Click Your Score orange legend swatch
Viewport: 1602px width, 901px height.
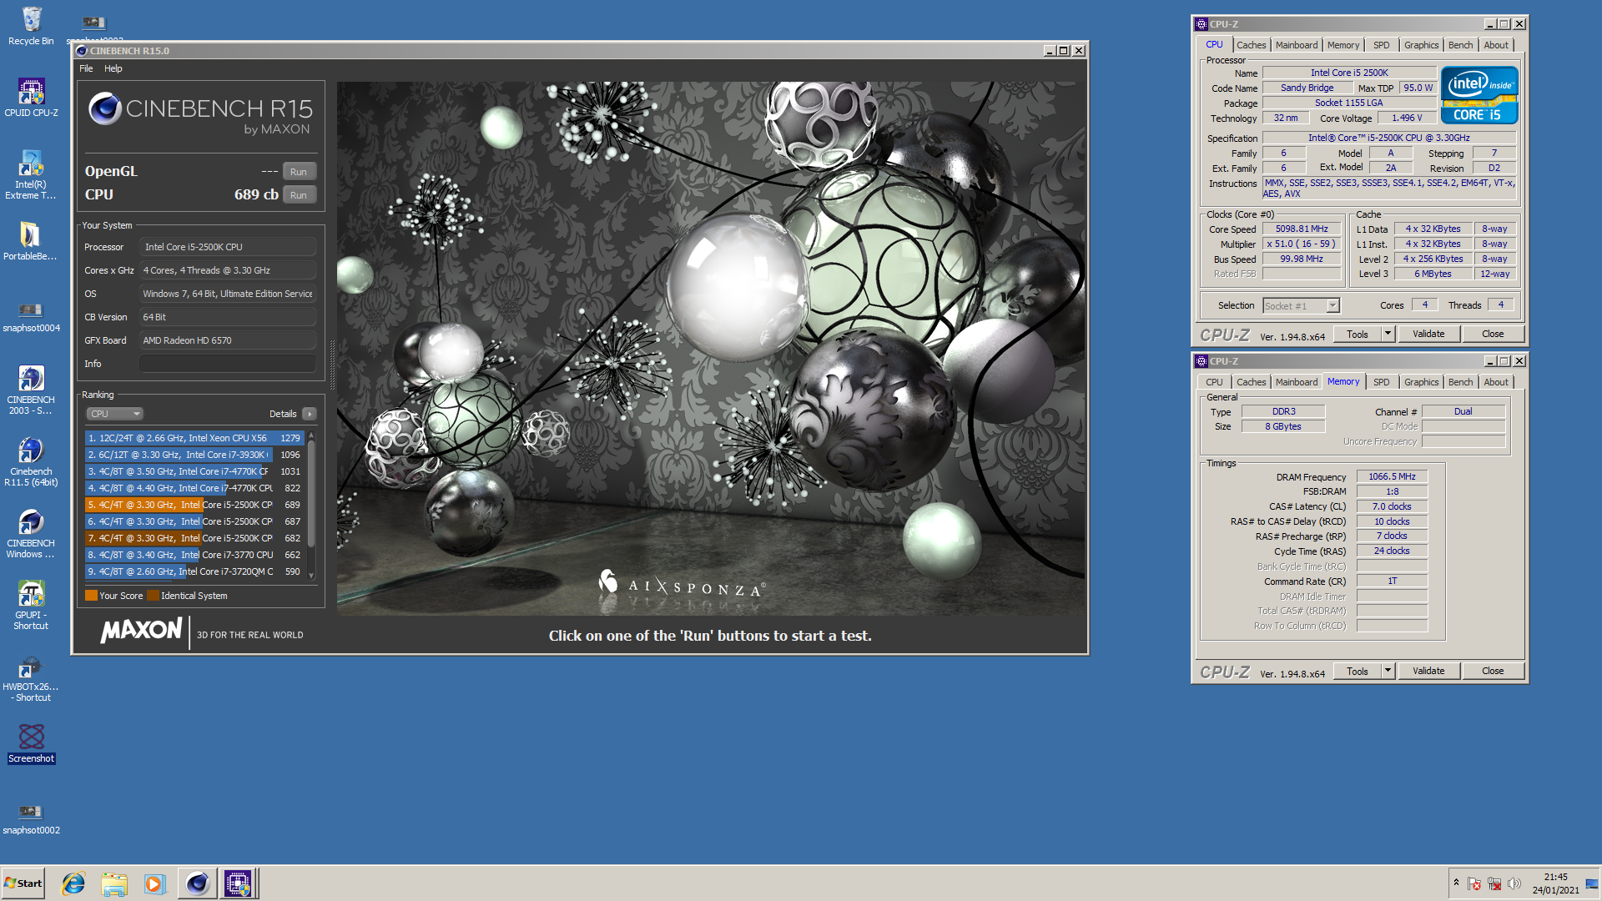pos(91,596)
